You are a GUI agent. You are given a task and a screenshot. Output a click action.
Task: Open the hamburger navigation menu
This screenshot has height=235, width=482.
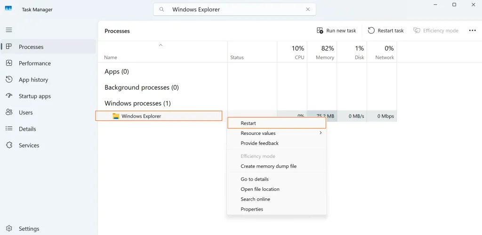(x=9, y=30)
